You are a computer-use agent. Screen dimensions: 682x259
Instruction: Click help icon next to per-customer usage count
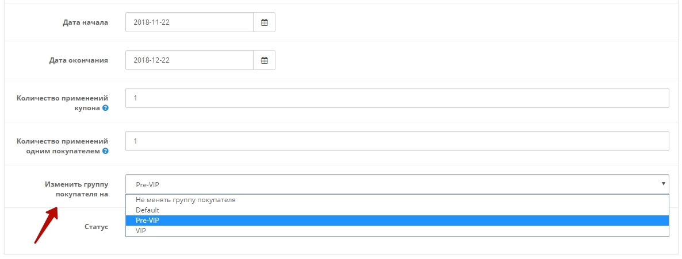[x=105, y=151]
